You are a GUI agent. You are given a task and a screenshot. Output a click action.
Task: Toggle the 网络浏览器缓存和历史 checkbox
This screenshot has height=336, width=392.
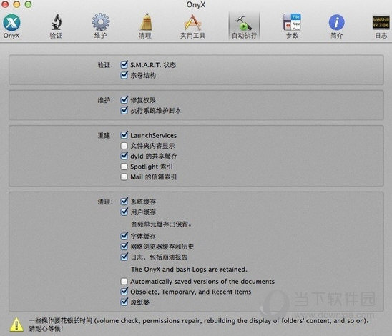[124, 247]
